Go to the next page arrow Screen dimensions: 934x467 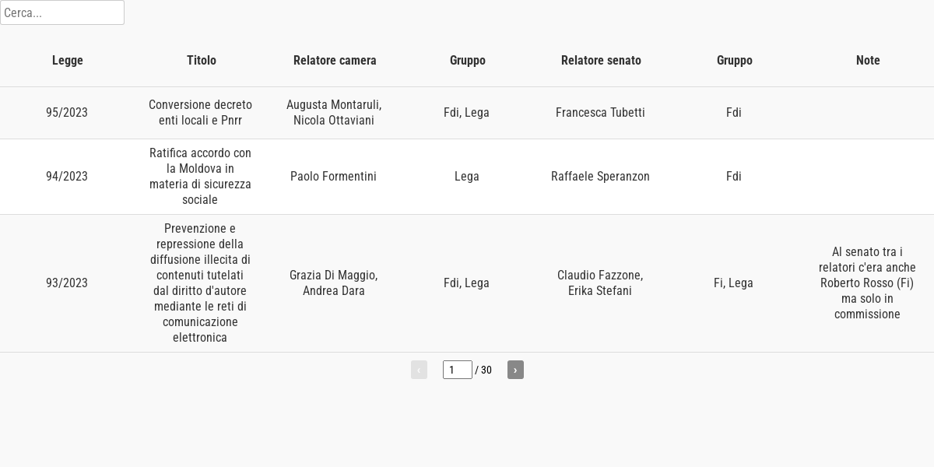[515, 370]
